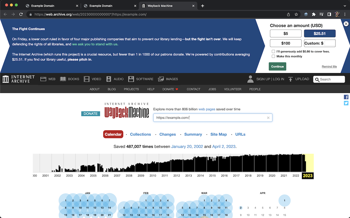The height and width of the screenshot is (218, 350).
Task: Select the $25.51 donation amount
Action: pos(320,34)
